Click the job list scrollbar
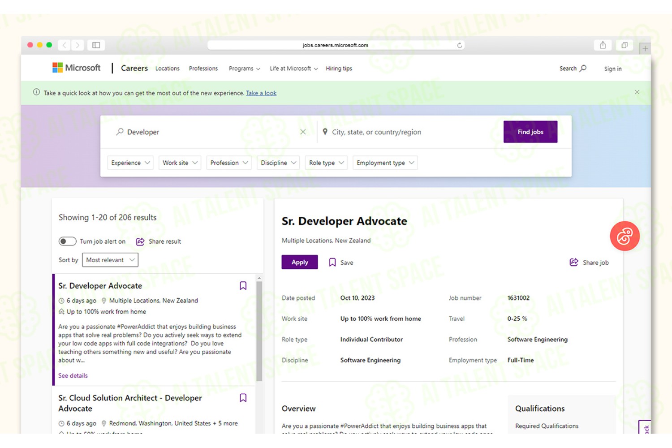 (x=259, y=332)
